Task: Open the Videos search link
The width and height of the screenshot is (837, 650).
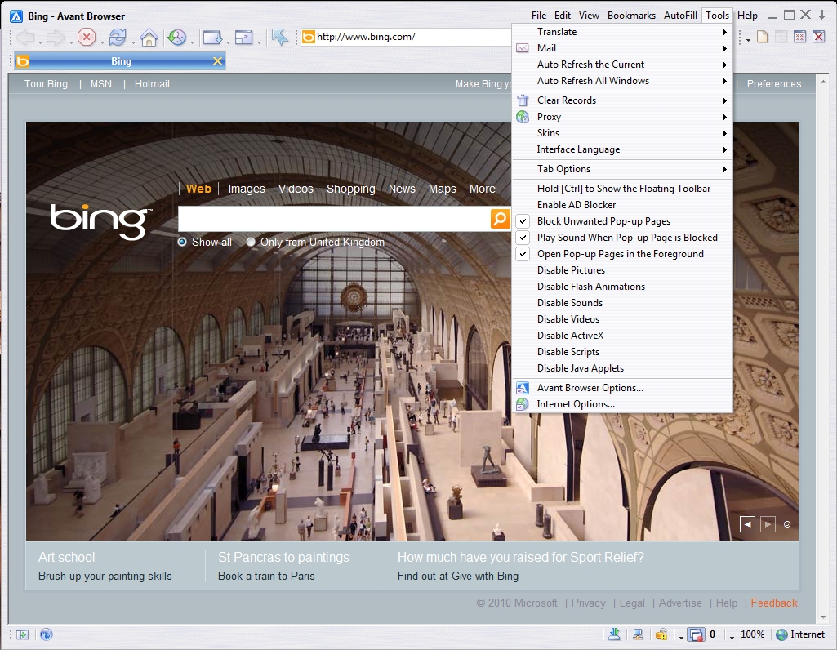Action: pyautogui.click(x=296, y=189)
